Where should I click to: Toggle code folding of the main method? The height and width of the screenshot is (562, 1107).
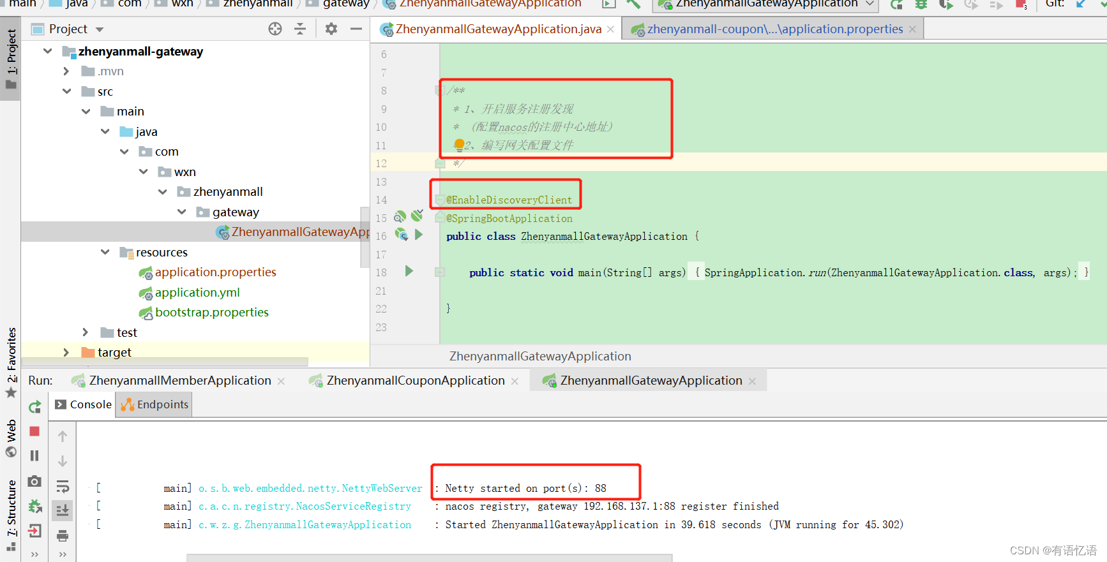click(x=440, y=272)
